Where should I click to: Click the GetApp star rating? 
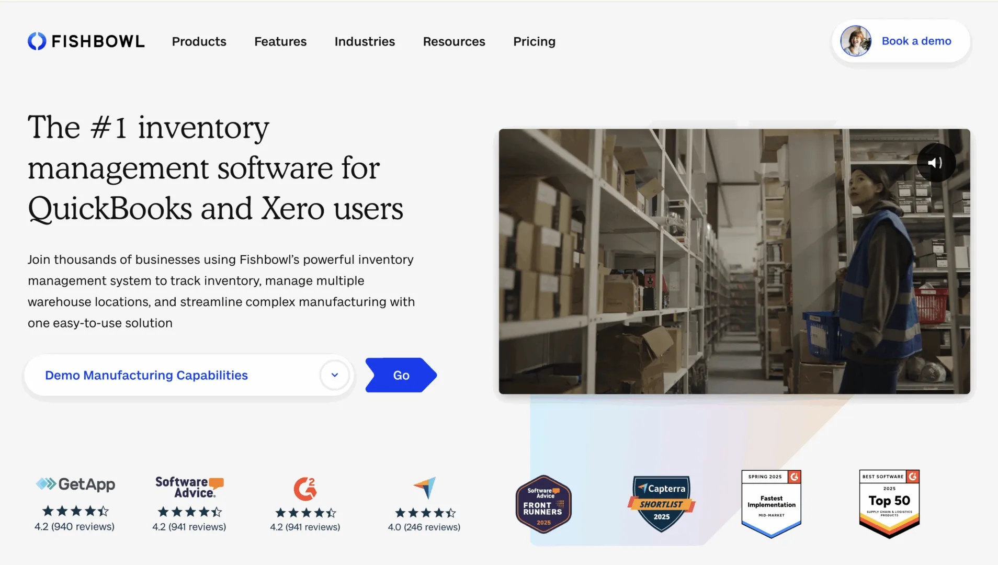click(75, 511)
